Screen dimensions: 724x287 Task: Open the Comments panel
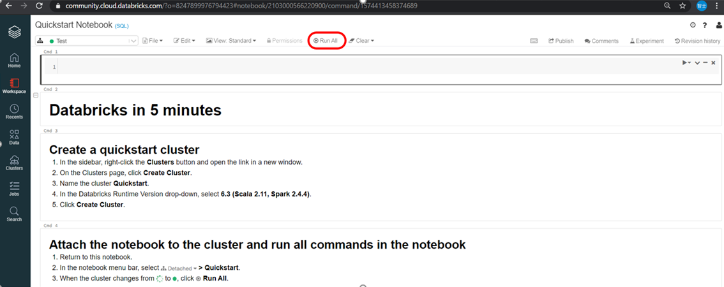[x=601, y=41]
